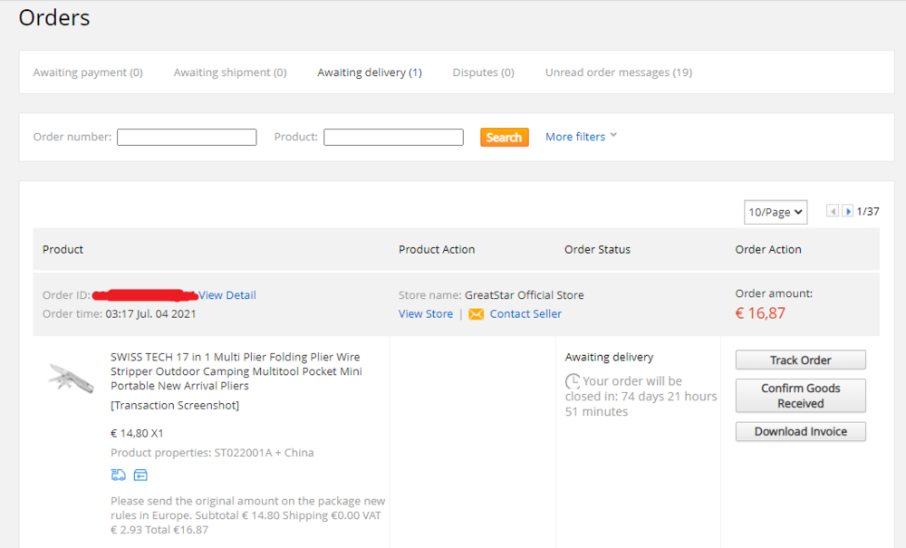The width and height of the screenshot is (906, 548).
Task: Select the Disputes tab
Action: 483,72
